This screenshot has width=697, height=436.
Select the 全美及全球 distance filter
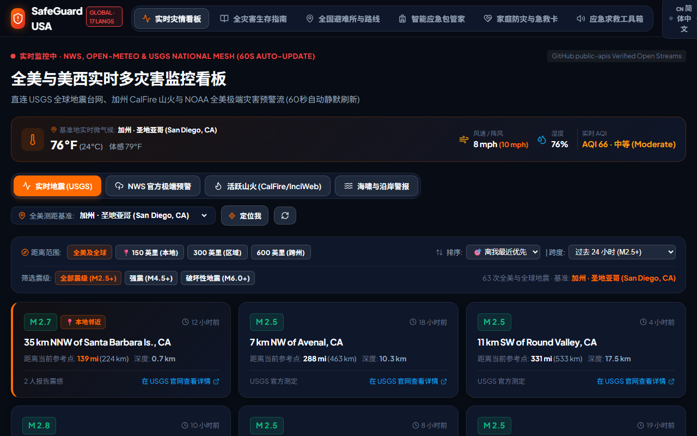point(90,252)
